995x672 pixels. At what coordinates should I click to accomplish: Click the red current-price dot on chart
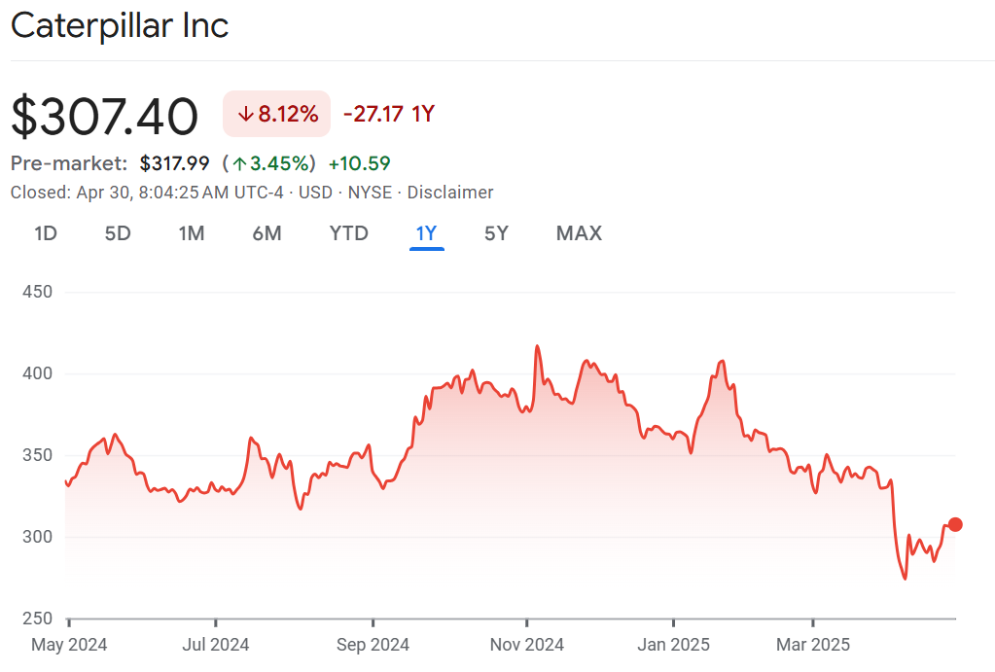[x=955, y=524]
